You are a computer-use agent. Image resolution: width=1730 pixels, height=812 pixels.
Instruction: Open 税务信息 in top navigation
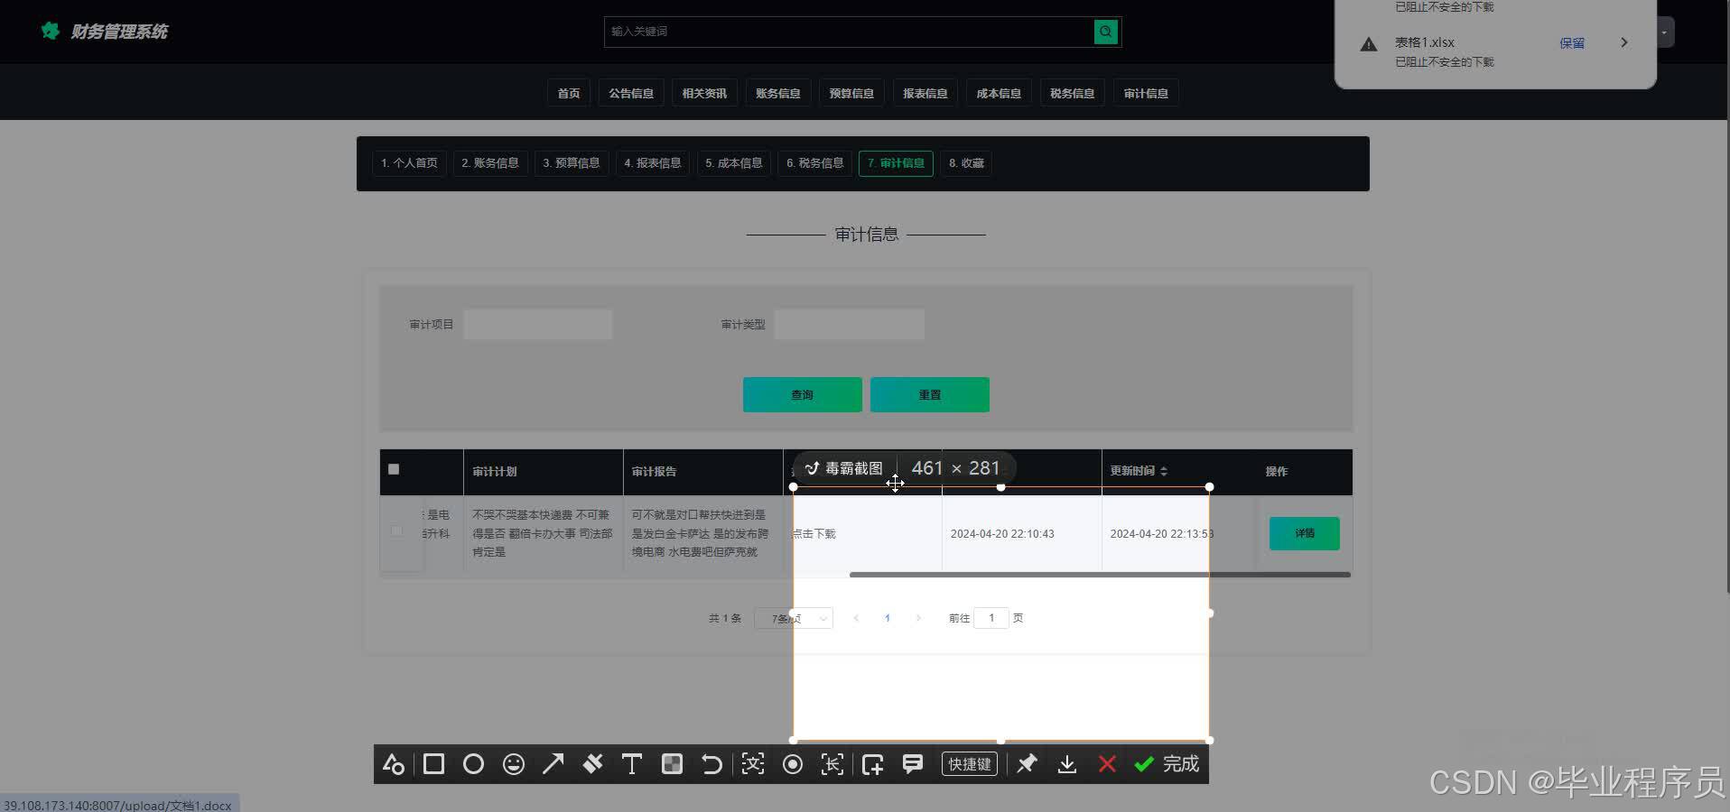click(1073, 93)
